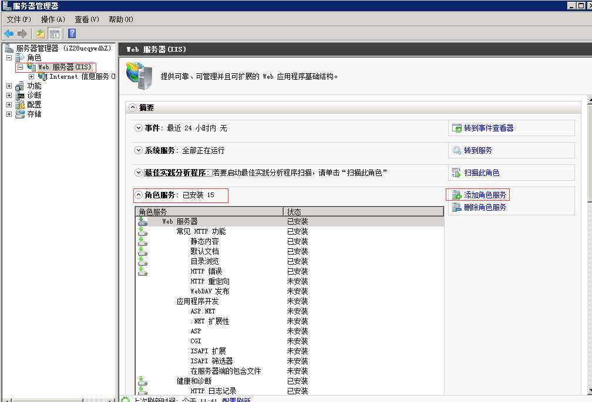Click the Back arrow toolbar icon

(9, 33)
